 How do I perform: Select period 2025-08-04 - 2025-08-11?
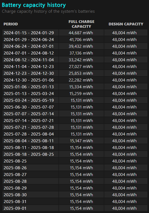pos(29,141)
